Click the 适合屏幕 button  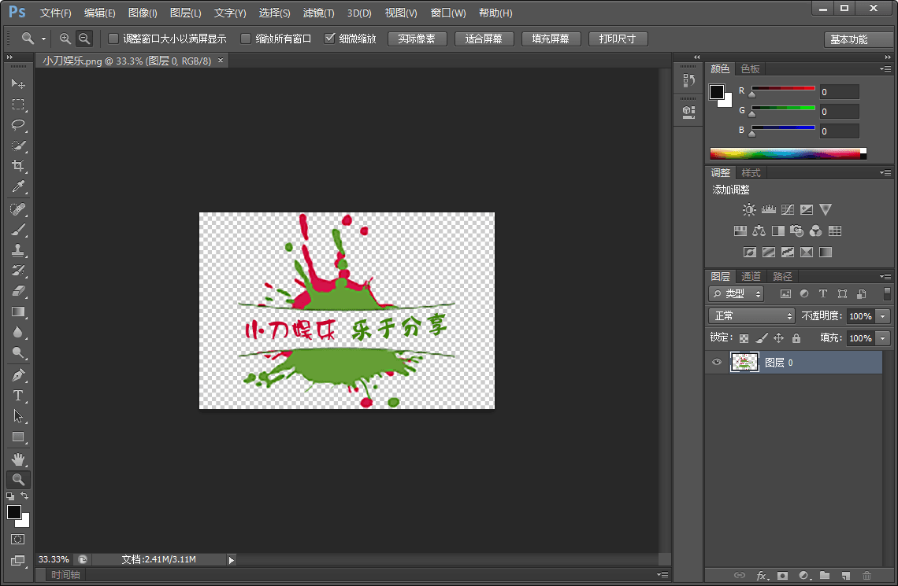click(x=484, y=39)
